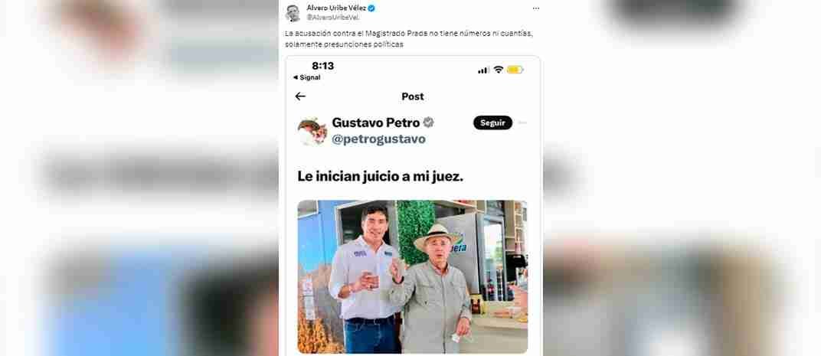The image size is (821, 356).
Task: Return to the Signal app via the back link
Action: pos(306,77)
